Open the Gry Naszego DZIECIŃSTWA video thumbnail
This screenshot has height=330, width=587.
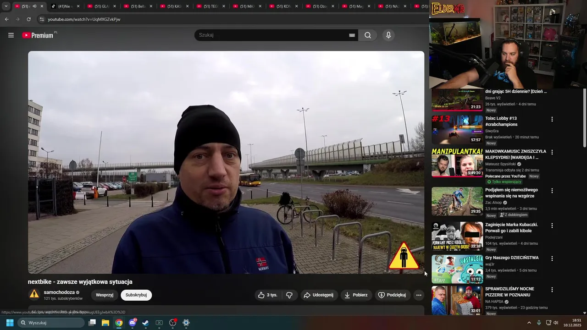click(457, 269)
